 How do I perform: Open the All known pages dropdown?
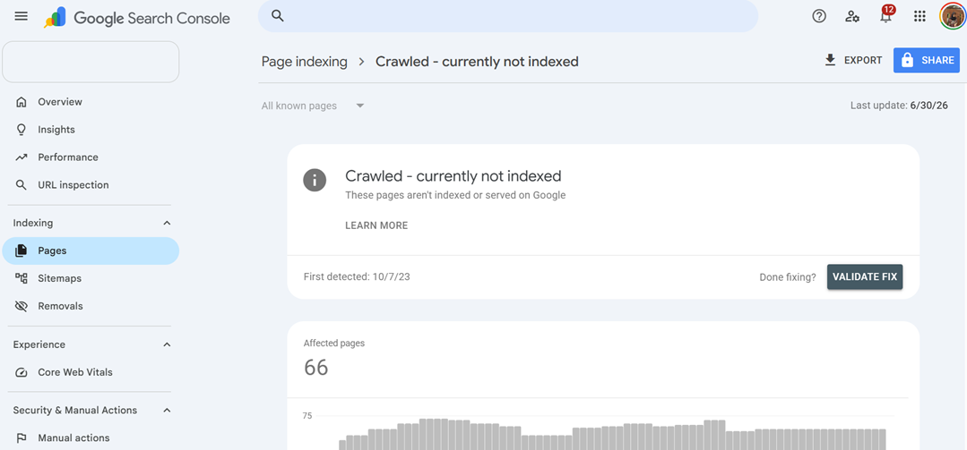tap(313, 106)
